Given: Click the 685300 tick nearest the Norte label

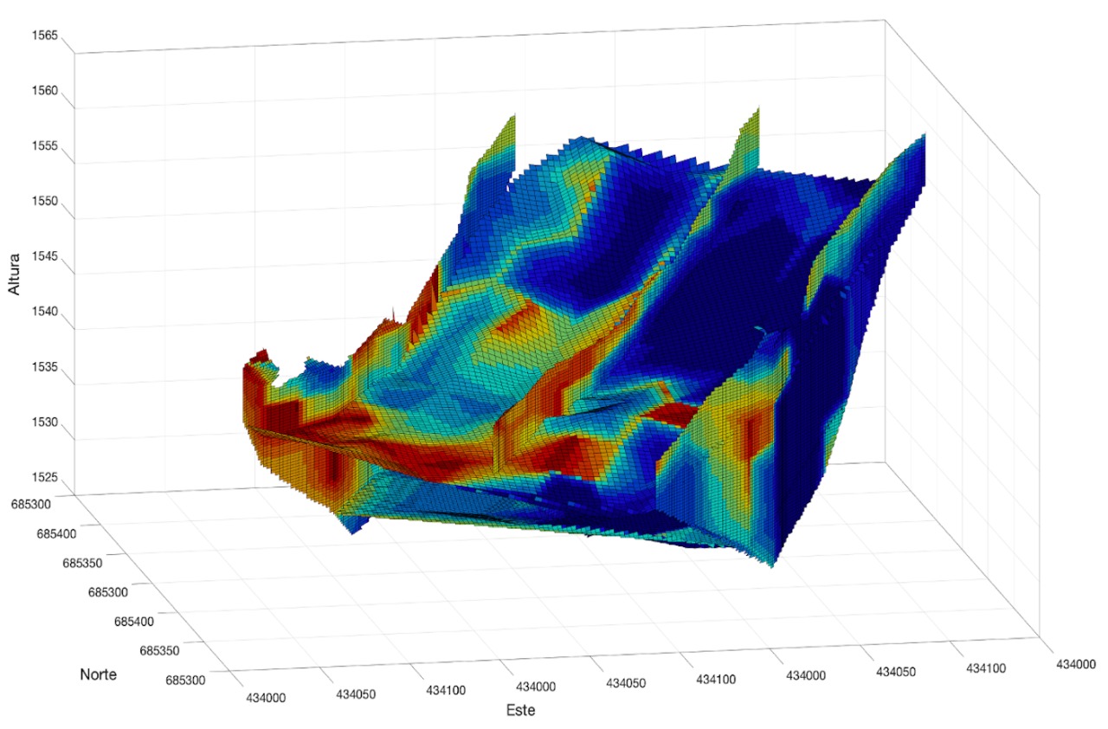Looking at the screenshot, I should click(x=187, y=680).
